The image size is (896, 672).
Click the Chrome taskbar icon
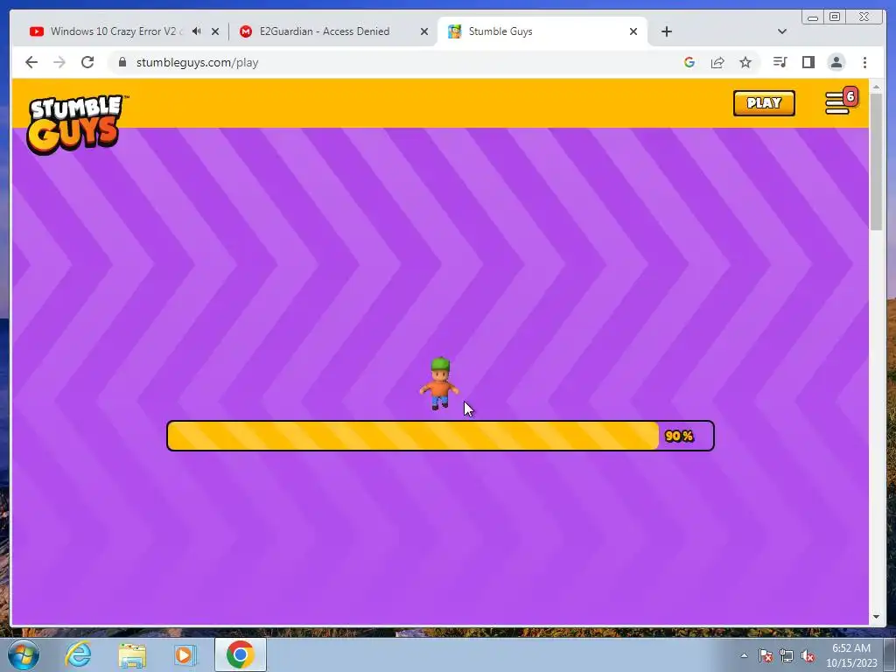240,654
